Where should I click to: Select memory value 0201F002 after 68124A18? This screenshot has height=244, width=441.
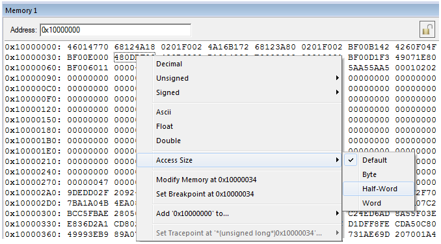pos(181,47)
